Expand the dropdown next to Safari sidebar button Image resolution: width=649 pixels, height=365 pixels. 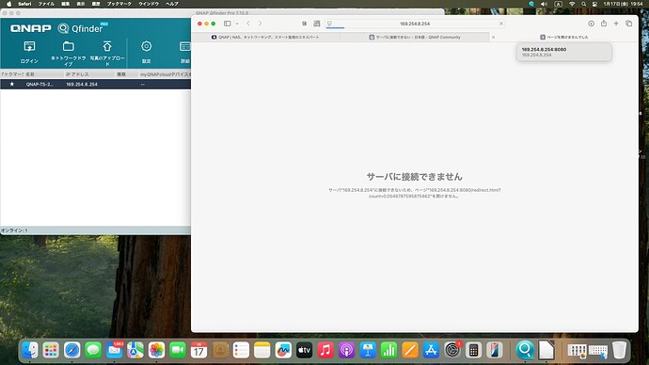click(x=237, y=24)
